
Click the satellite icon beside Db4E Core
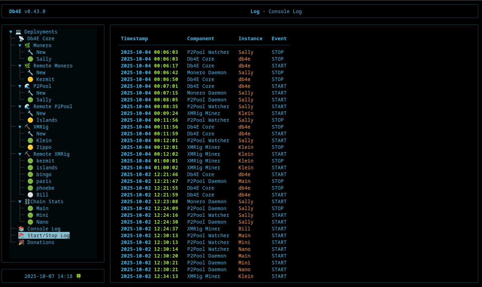coord(21,38)
